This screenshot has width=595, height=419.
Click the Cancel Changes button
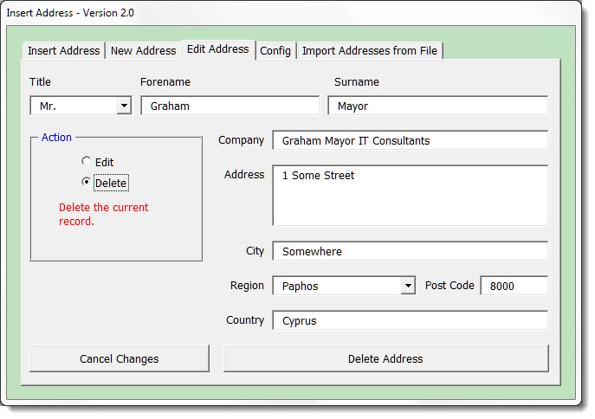click(x=120, y=358)
